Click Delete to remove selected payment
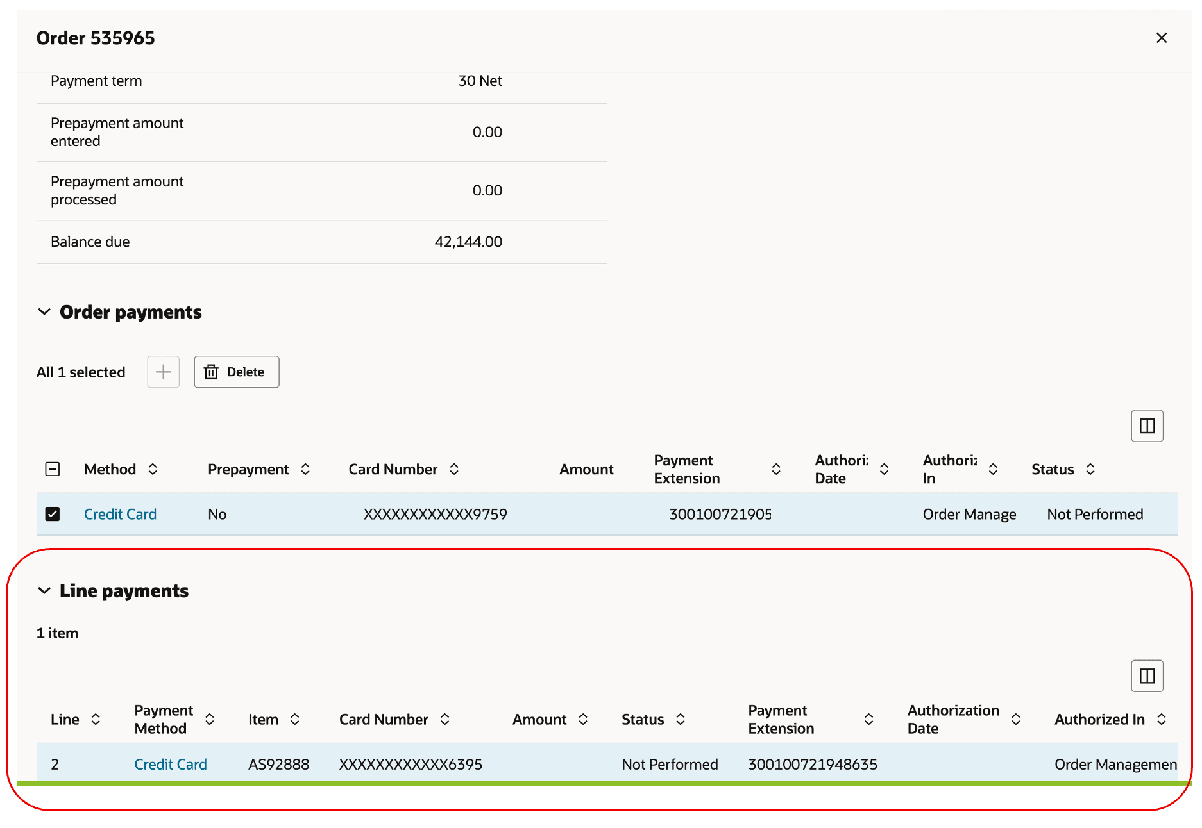 pos(236,372)
